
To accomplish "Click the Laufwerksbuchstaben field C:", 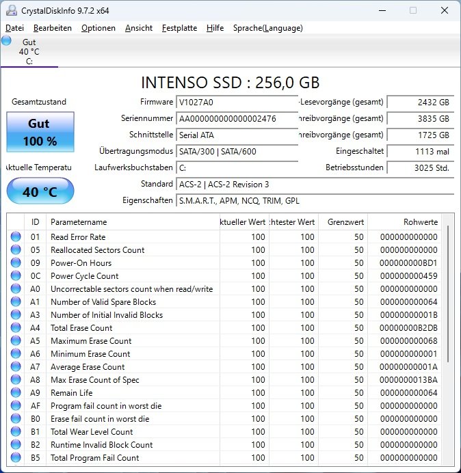I will pos(237,167).
